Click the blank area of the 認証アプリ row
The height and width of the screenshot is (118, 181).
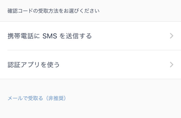point(114,65)
